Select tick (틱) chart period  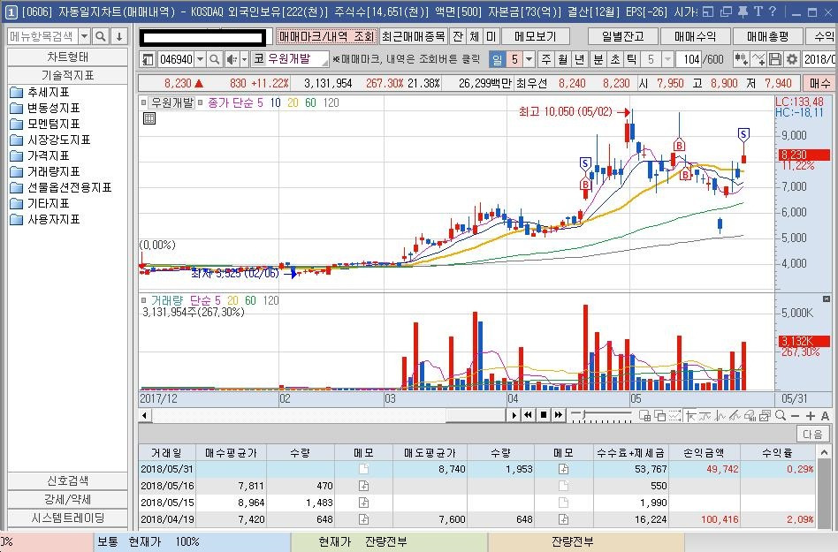pyautogui.click(x=631, y=59)
